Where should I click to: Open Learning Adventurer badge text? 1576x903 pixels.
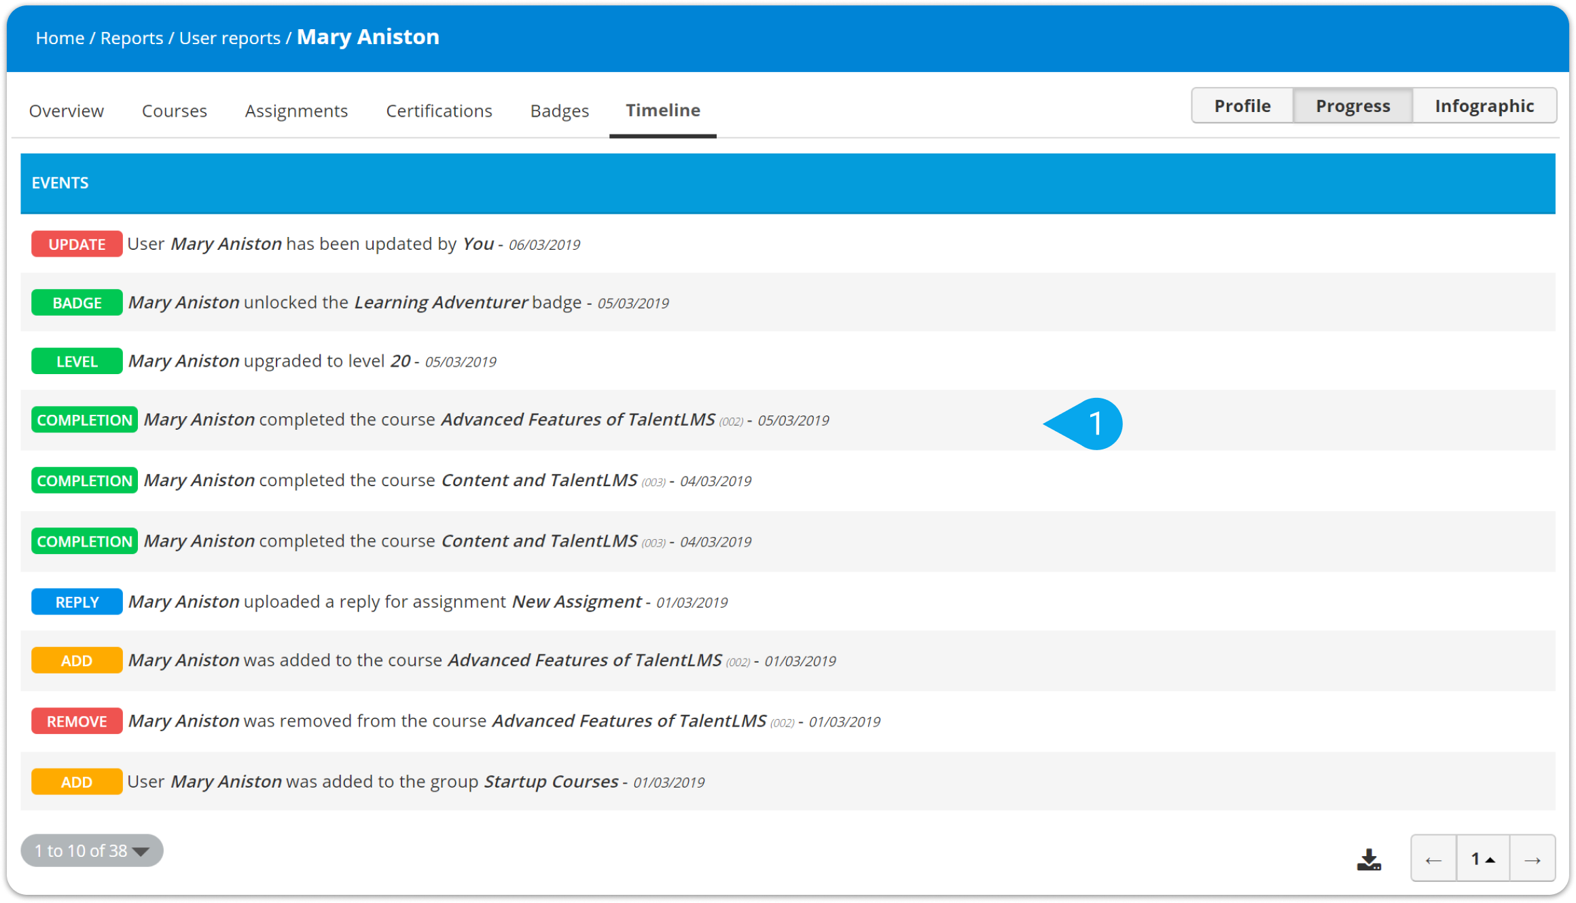tap(441, 302)
